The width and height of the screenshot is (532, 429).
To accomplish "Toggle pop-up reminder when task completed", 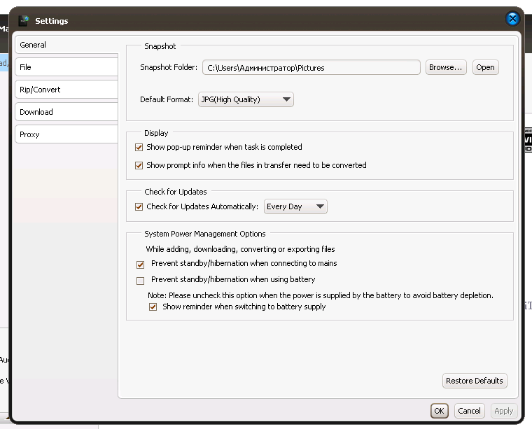I will coord(139,147).
